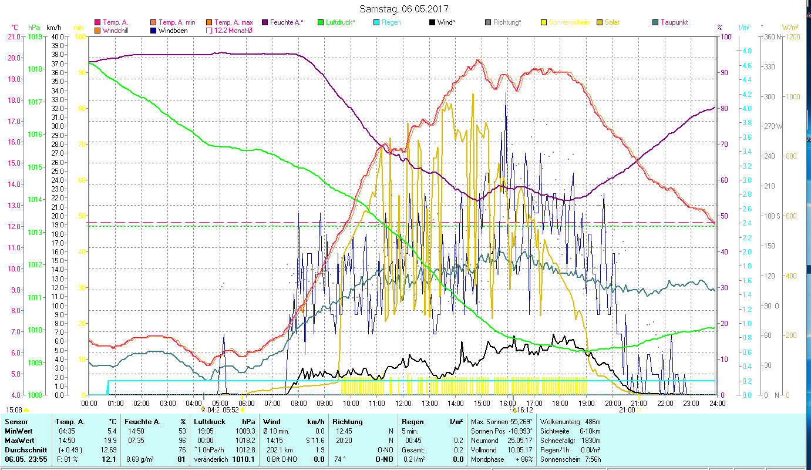Click the orange Temp. A. min swatch

[x=153, y=22]
